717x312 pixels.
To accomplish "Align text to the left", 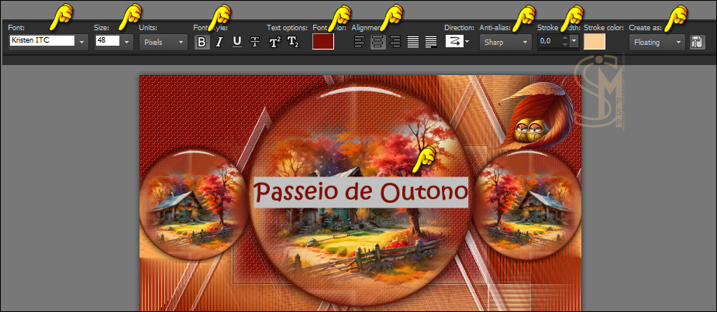I will tap(360, 42).
